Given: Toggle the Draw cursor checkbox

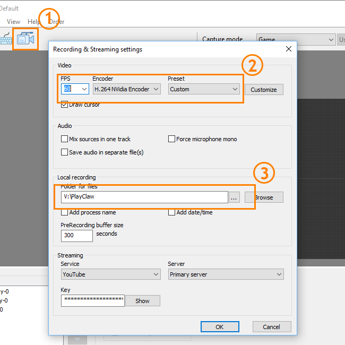Looking at the screenshot, I should coord(64,104).
